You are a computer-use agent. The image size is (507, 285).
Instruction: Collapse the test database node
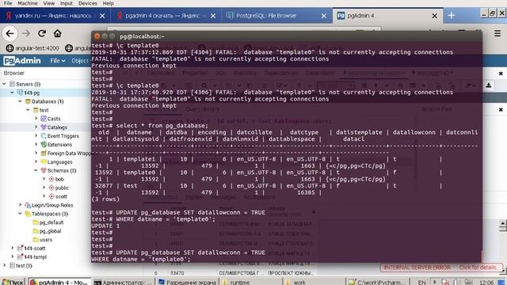29,110
